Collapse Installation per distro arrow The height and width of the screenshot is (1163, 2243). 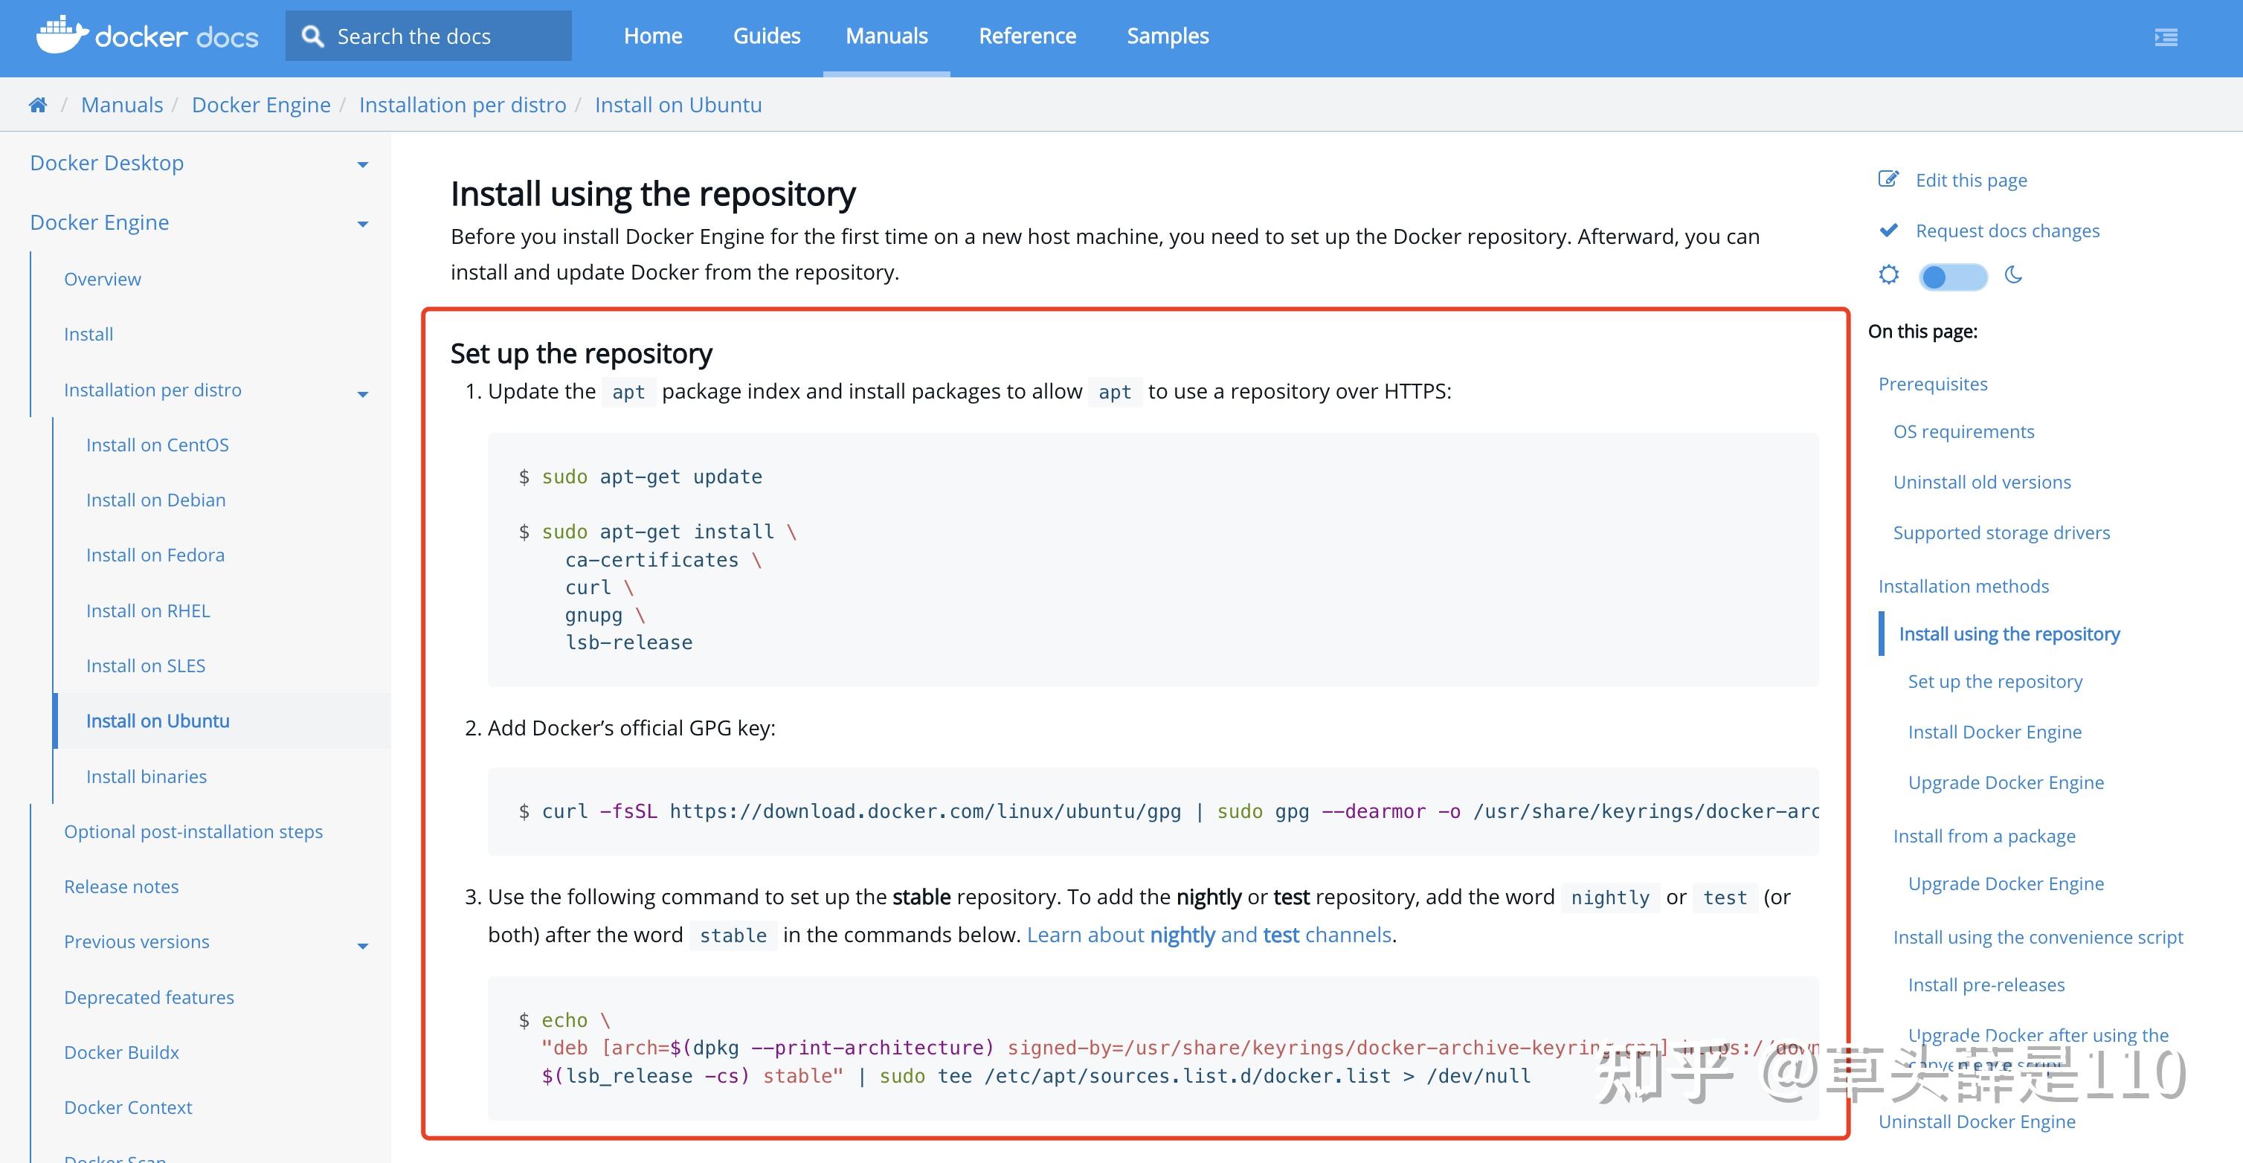point(363,393)
